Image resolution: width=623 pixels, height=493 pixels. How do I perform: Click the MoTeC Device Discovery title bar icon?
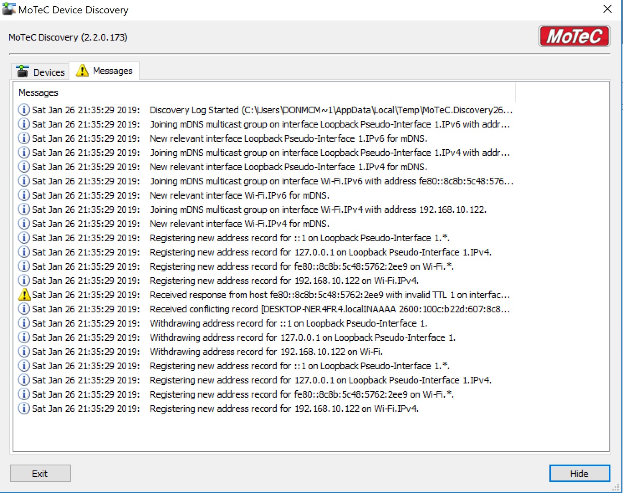pos(9,9)
